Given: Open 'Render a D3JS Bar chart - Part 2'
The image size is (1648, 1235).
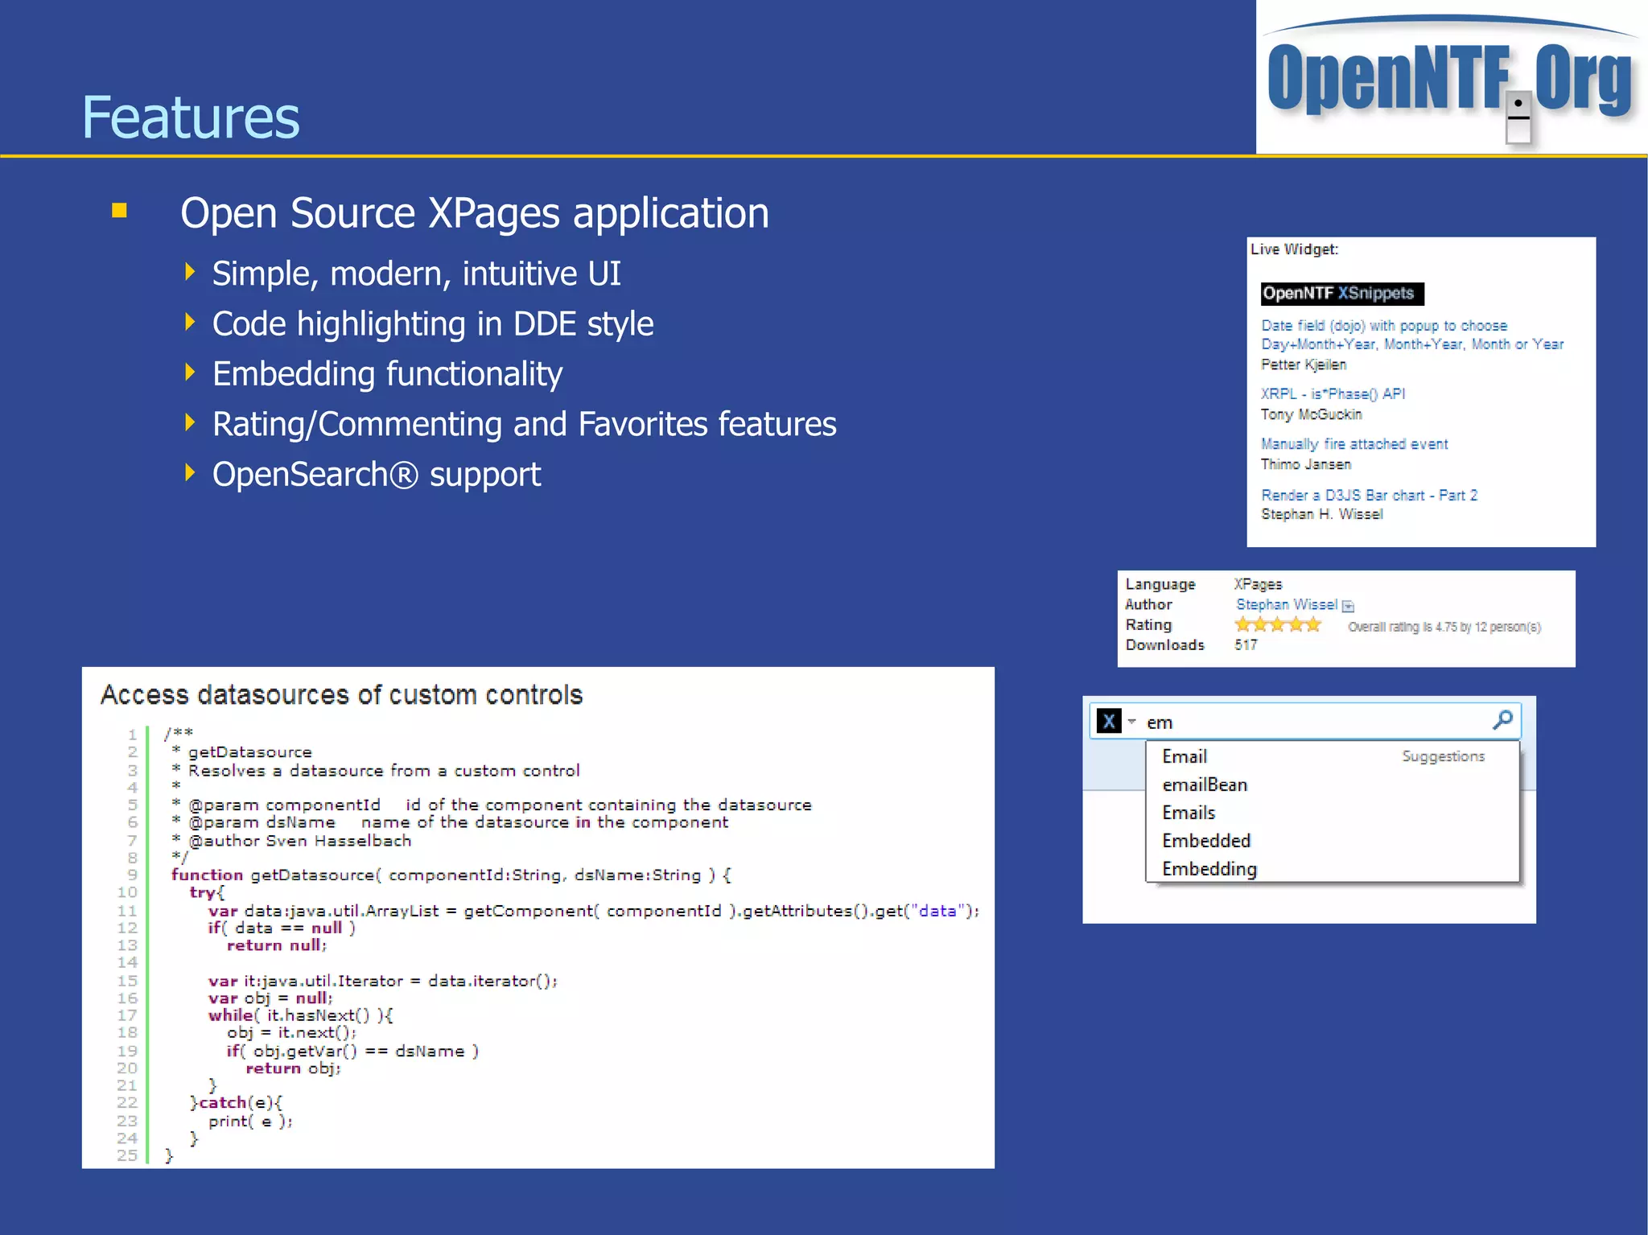Looking at the screenshot, I should pos(1369,495).
